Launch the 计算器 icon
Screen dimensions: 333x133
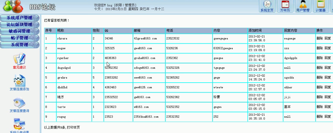tap(321, 5)
